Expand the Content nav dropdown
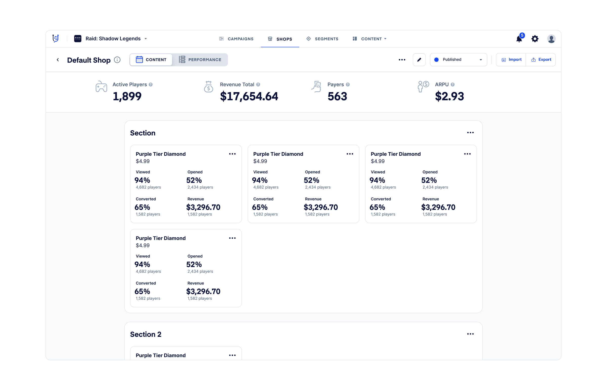The image size is (607, 390). pos(370,39)
